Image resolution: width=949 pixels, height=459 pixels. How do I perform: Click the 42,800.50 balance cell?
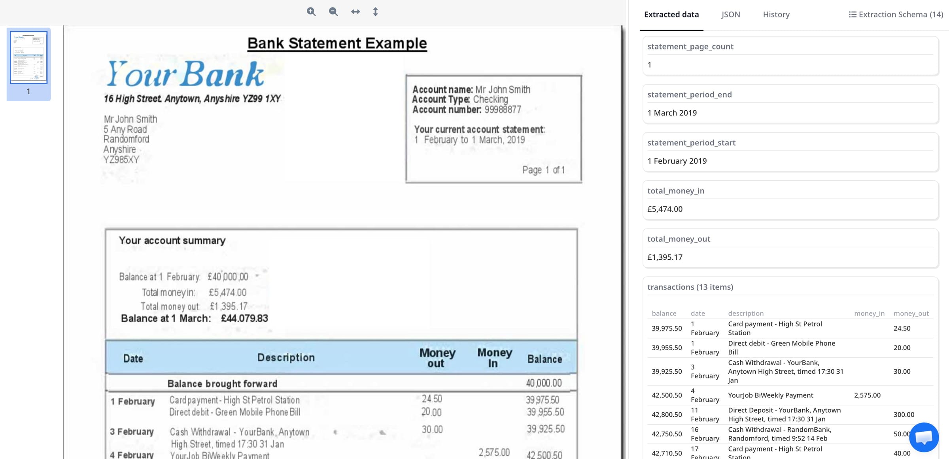(x=667, y=415)
